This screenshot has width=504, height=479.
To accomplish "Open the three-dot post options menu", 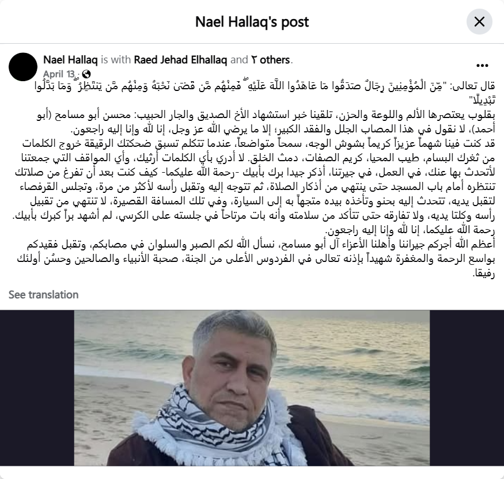I will click(x=482, y=66).
